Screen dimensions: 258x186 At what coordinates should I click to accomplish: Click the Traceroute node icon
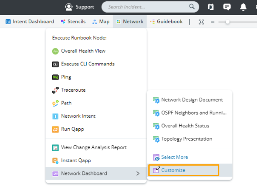tap(55, 90)
